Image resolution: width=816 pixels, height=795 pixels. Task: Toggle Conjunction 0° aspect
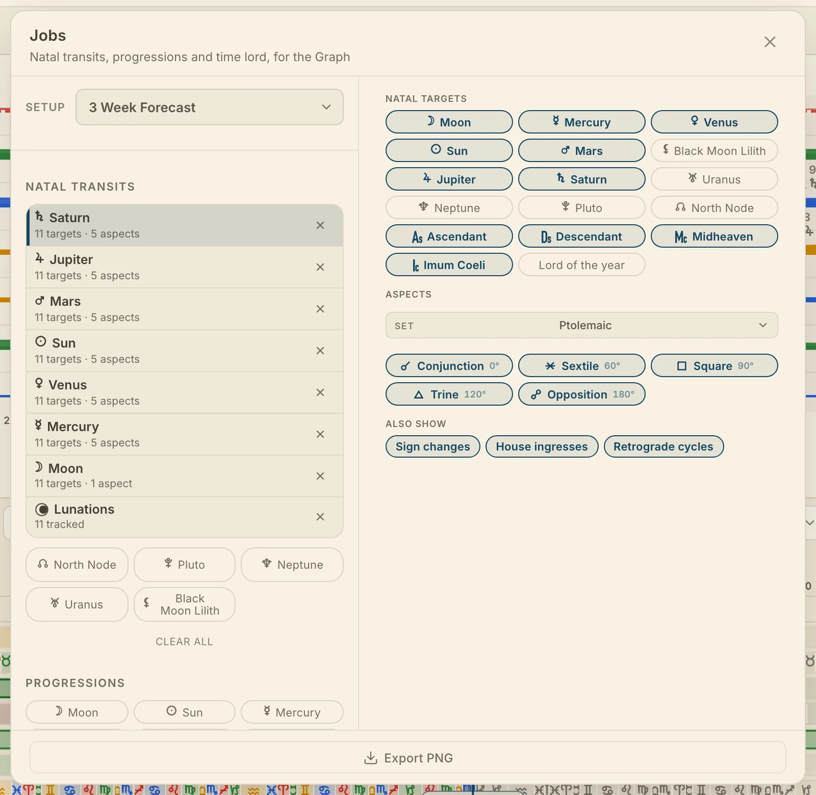pyautogui.click(x=449, y=365)
